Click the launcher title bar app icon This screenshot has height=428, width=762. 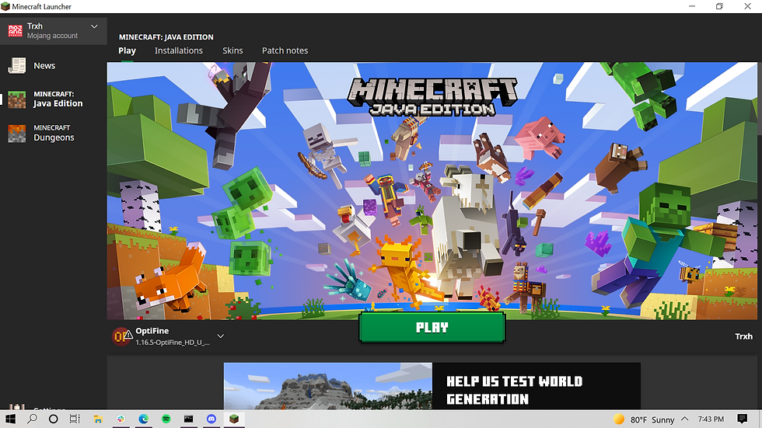coord(5,6)
